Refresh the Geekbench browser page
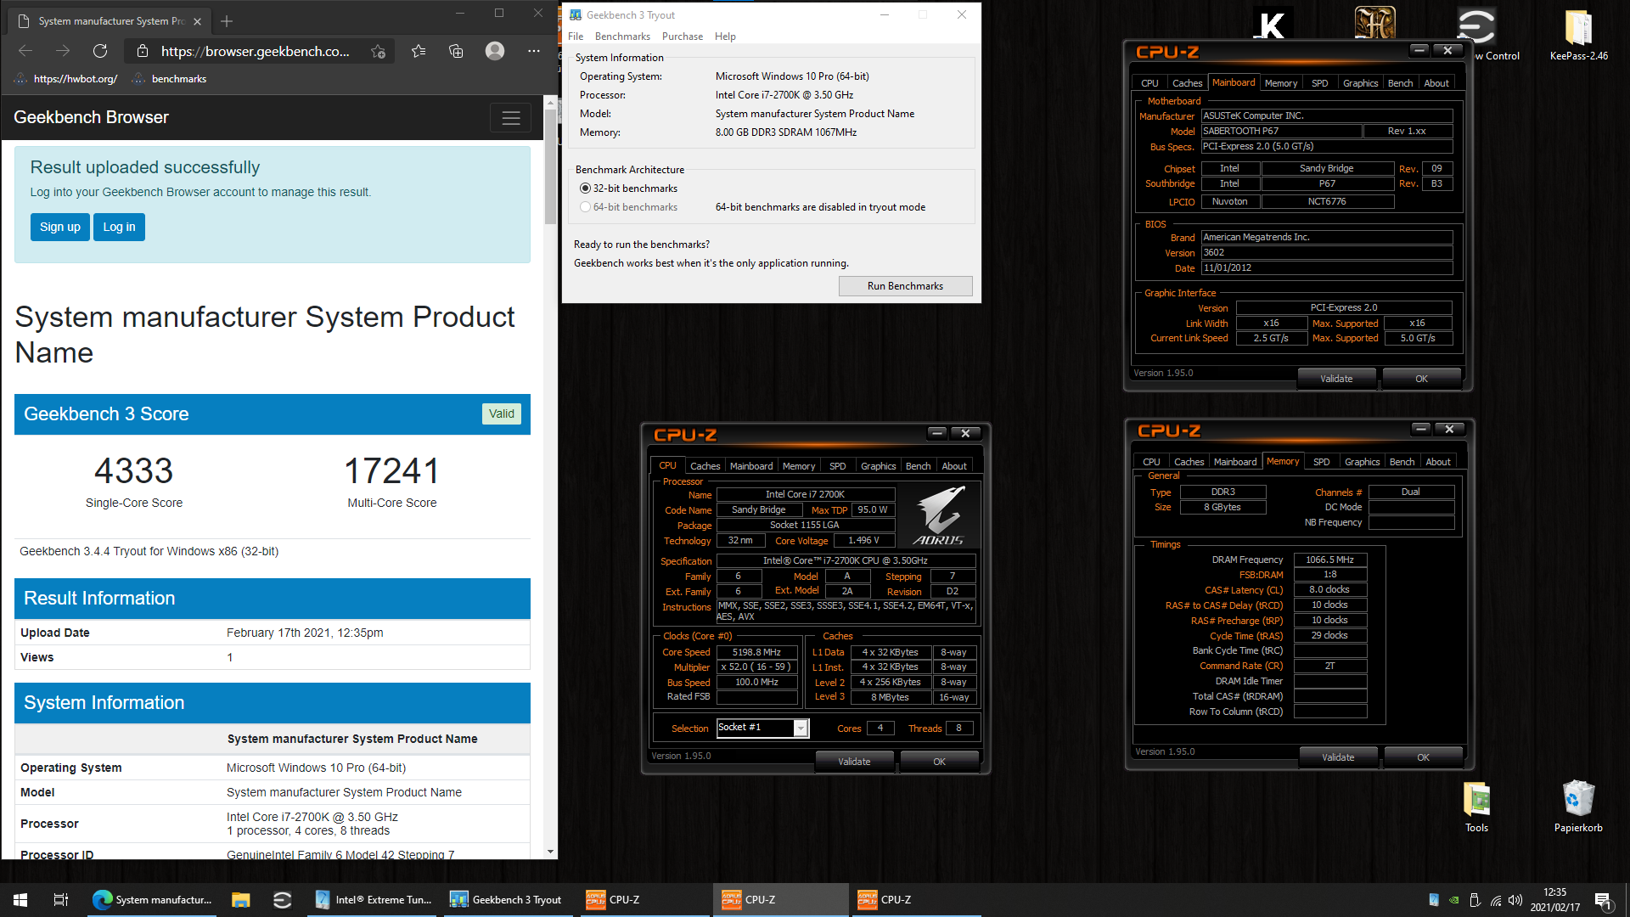Viewport: 1630px width, 917px height. click(100, 51)
